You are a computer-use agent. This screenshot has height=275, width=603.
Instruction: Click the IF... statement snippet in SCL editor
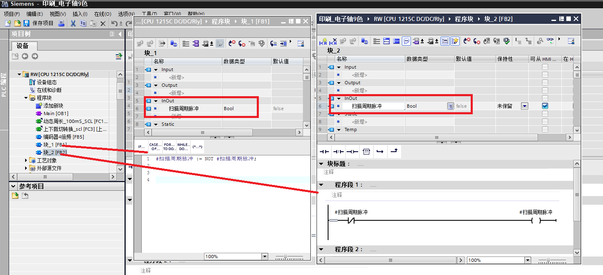tap(141, 147)
